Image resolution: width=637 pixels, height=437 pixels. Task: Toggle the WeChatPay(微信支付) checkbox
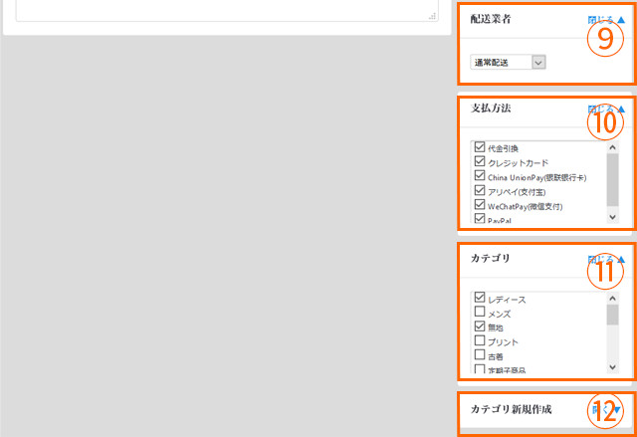(x=480, y=205)
